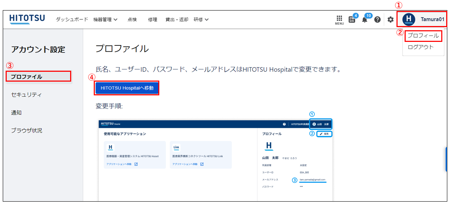Viewport: 455px width, 203px height.
Task: Select ログアウト from the user menu
Action: coord(420,47)
